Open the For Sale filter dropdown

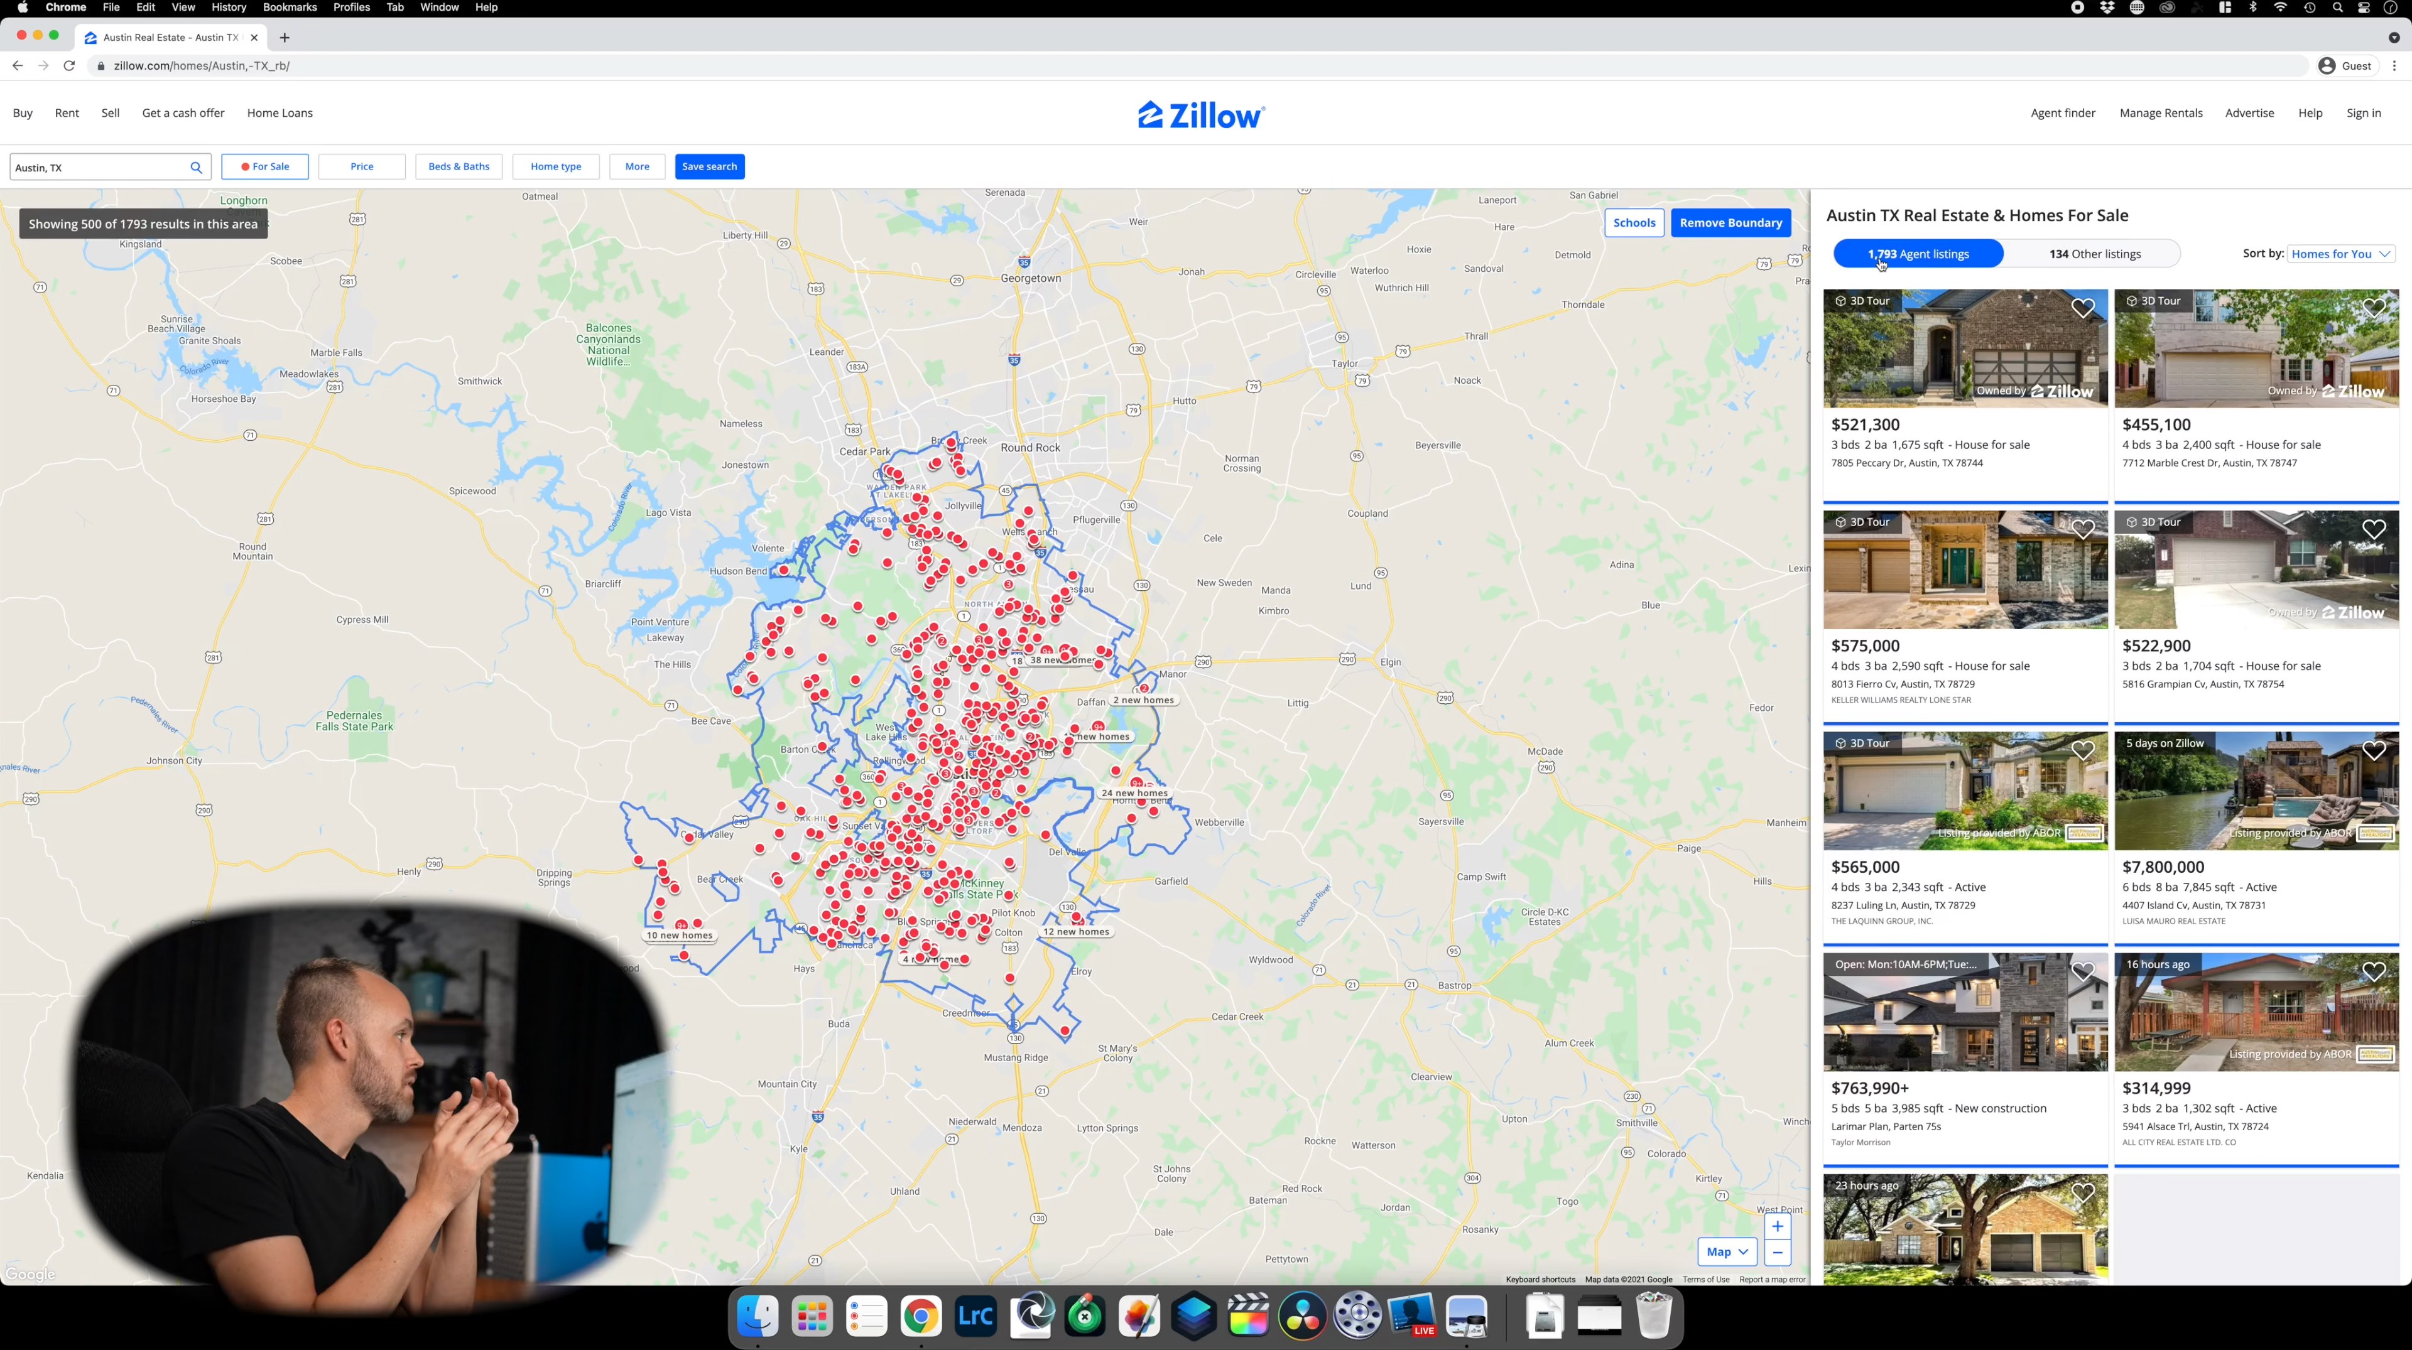coord(265,166)
